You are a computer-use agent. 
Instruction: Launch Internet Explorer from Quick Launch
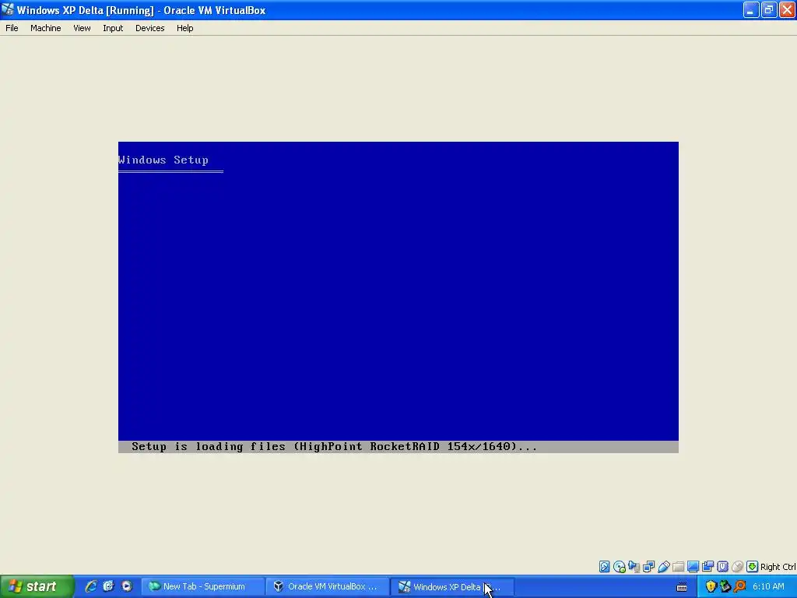[91, 586]
